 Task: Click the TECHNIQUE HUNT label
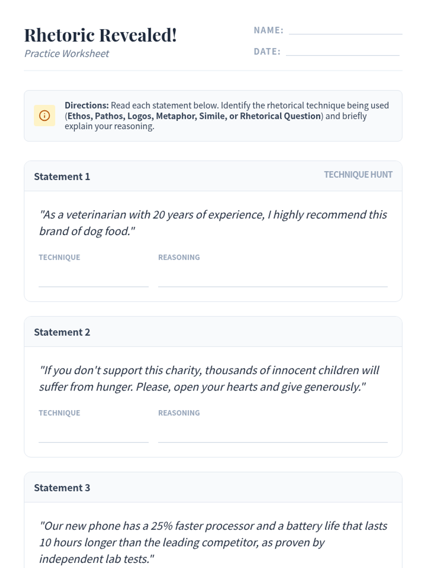pyautogui.click(x=358, y=175)
